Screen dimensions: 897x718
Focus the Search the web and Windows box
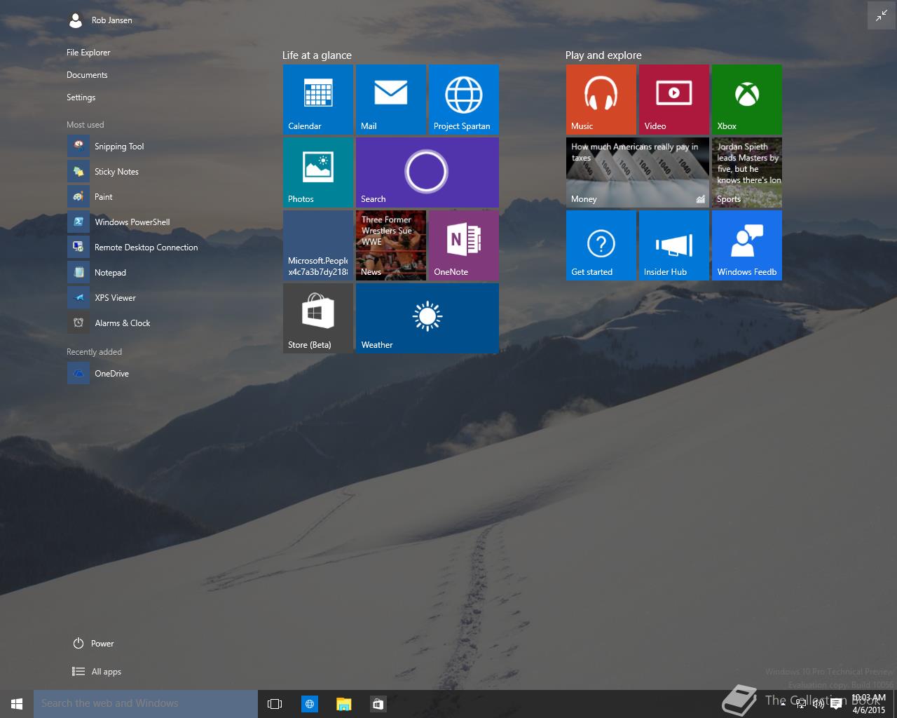pyautogui.click(x=146, y=704)
